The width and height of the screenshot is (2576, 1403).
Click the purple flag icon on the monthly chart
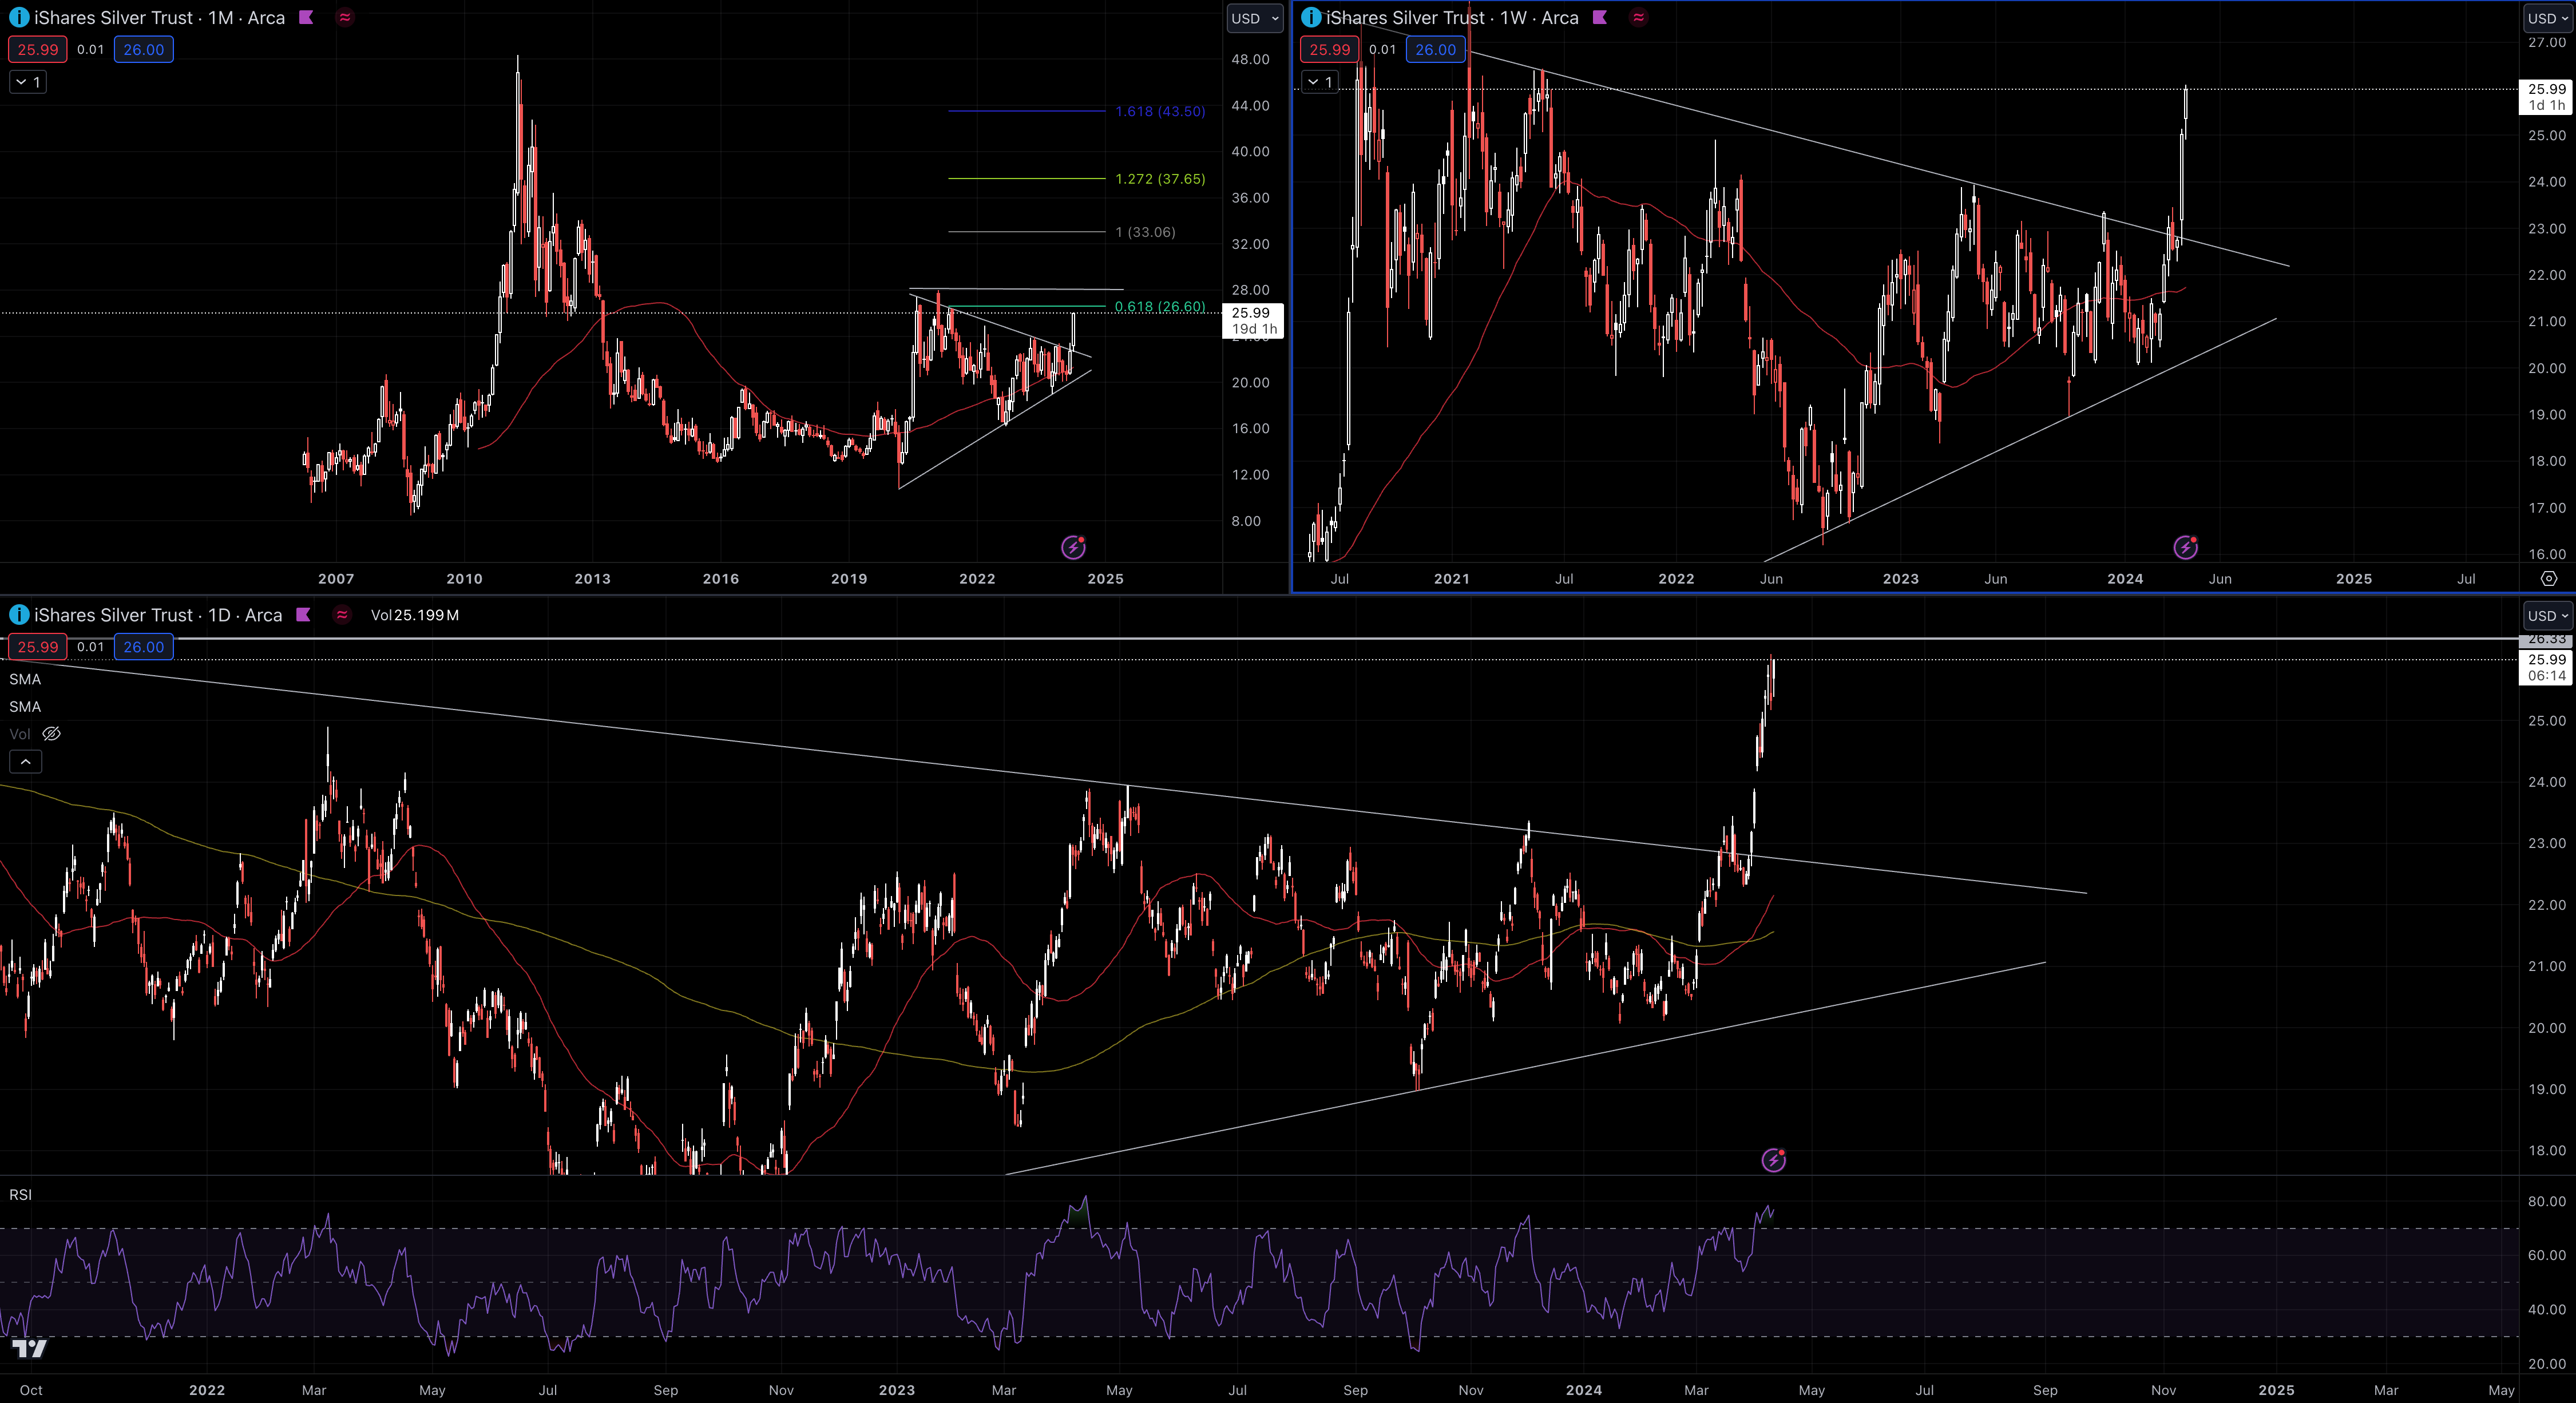[306, 17]
